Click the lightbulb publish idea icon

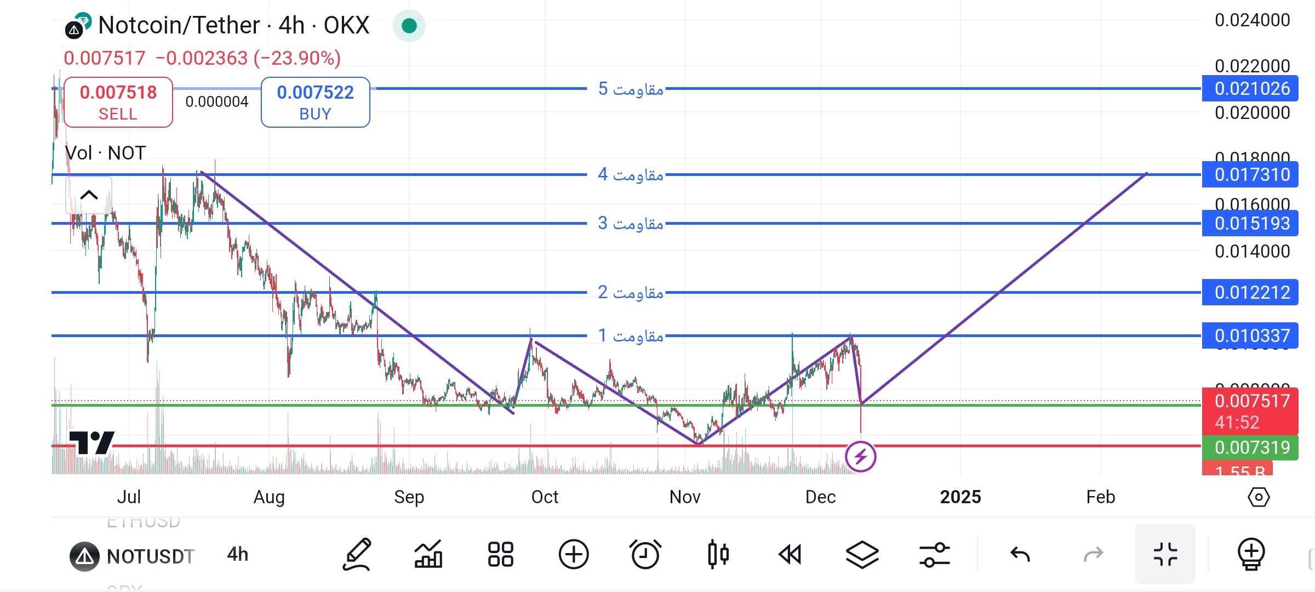[1251, 555]
